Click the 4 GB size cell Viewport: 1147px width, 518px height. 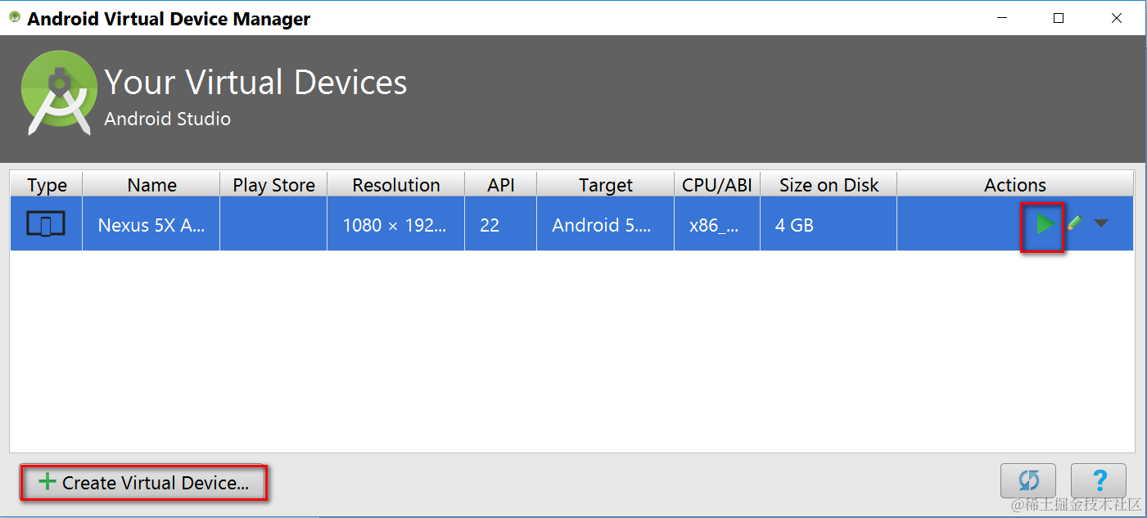click(x=829, y=224)
